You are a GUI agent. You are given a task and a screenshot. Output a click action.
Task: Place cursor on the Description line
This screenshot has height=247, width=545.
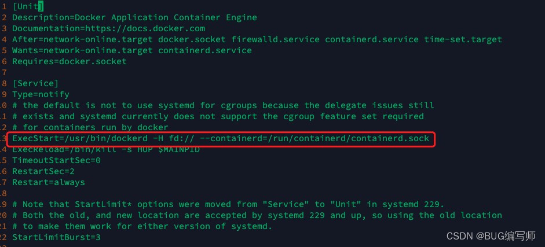[x=134, y=17]
